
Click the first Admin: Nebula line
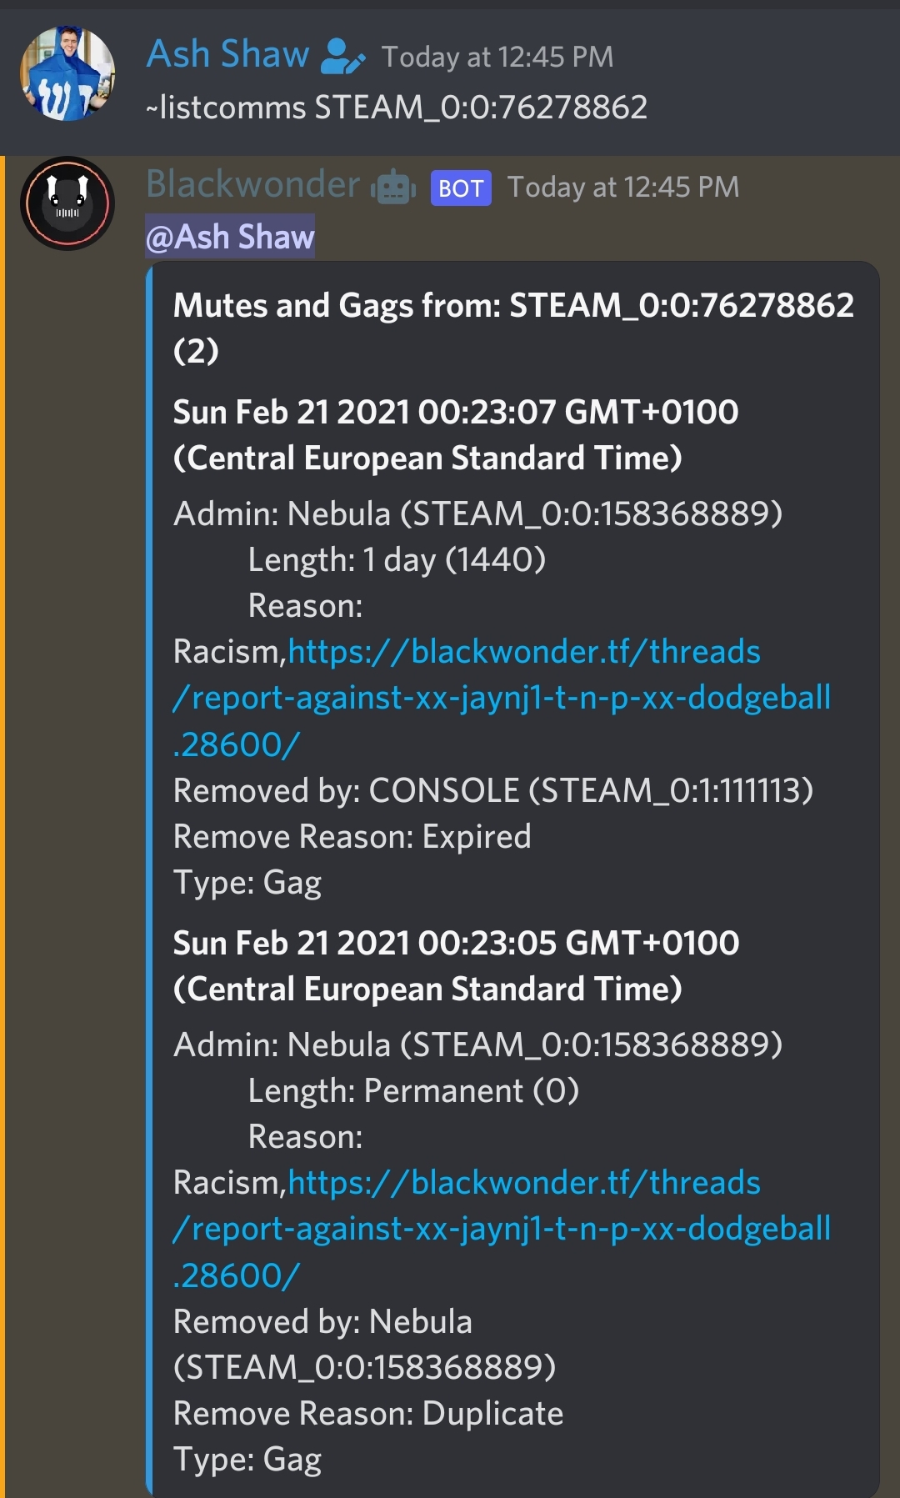[x=477, y=514]
